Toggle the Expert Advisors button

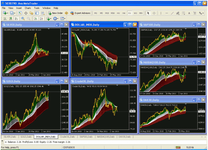click(x=80, y=13)
